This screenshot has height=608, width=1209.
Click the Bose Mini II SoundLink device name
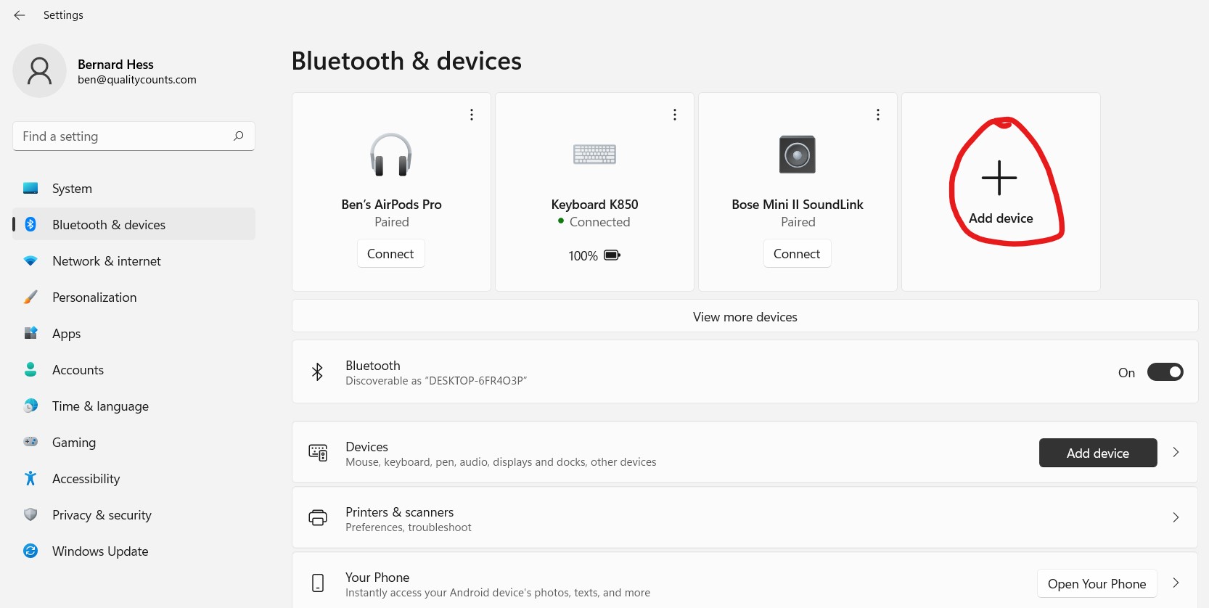pyautogui.click(x=798, y=205)
